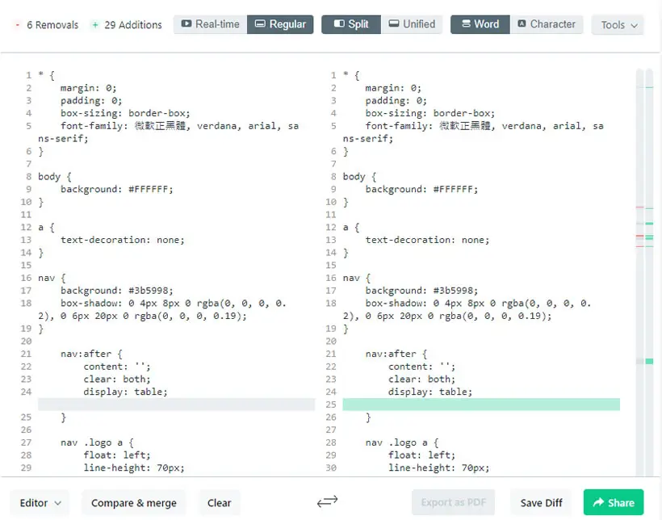Open the Tools dropdown menu
This screenshot has width=662, height=520.
point(618,25)
